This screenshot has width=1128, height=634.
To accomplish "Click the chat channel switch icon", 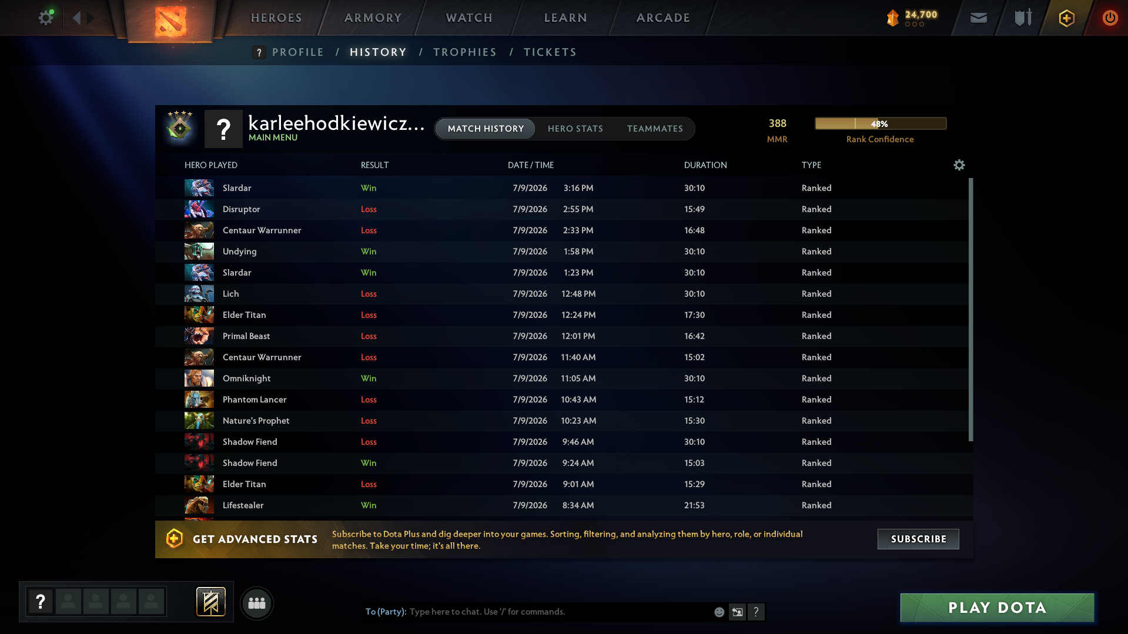I will (737, 612).
